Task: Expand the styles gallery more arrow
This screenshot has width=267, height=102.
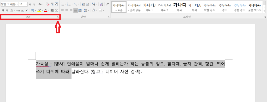Action: [x=264, y=11]
